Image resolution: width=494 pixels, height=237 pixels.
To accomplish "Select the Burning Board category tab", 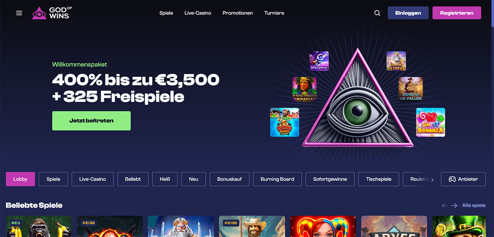I will click(277, 179).
